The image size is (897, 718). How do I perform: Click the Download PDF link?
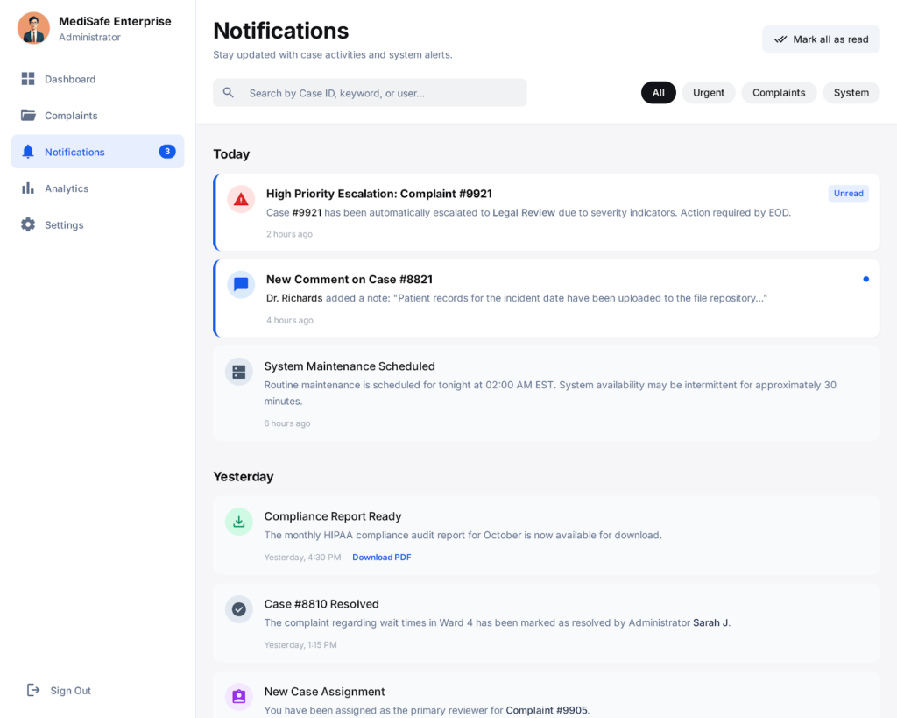[x=381, y=558]
